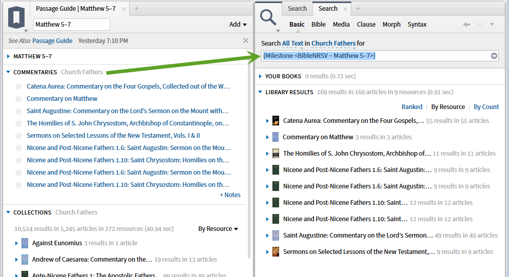Expand Against Eunomius results
The image size is (509, 277).
16,243
